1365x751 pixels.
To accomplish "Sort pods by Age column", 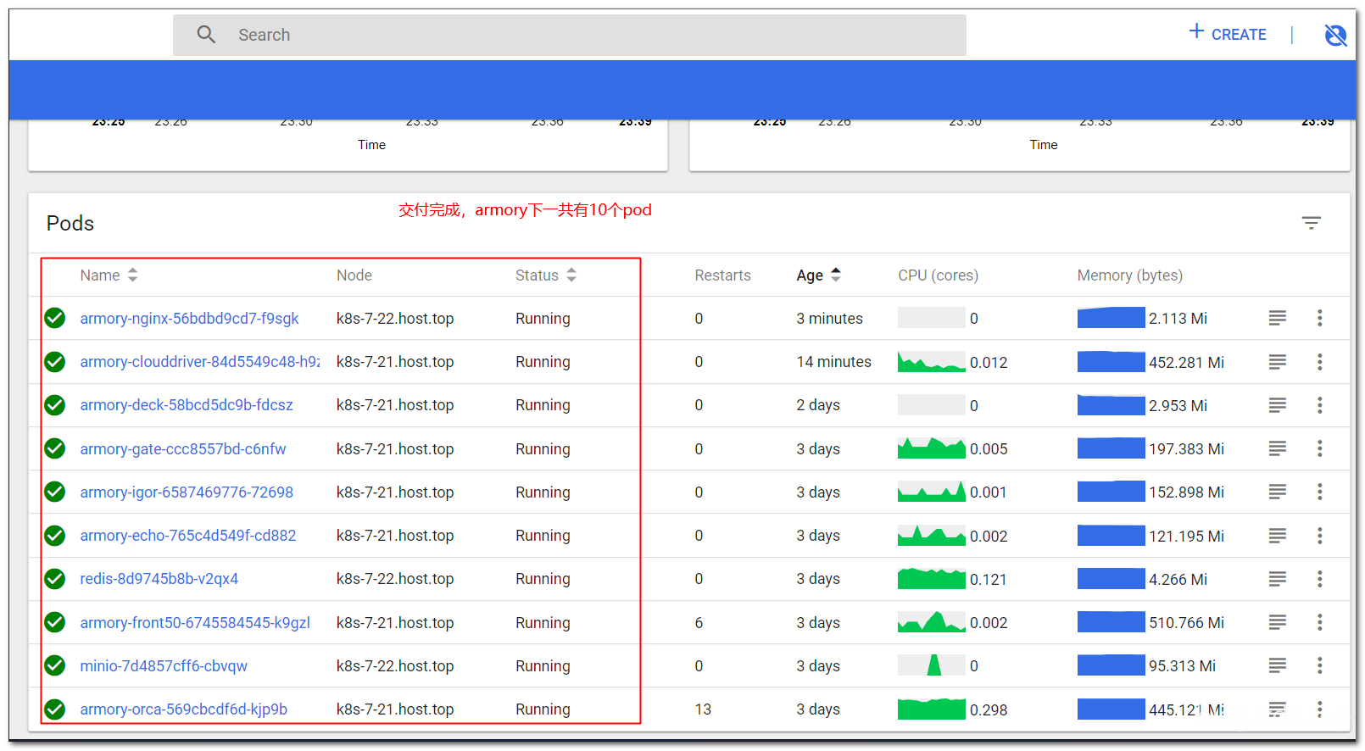I will pyautogui.click(x=818, y=275).
